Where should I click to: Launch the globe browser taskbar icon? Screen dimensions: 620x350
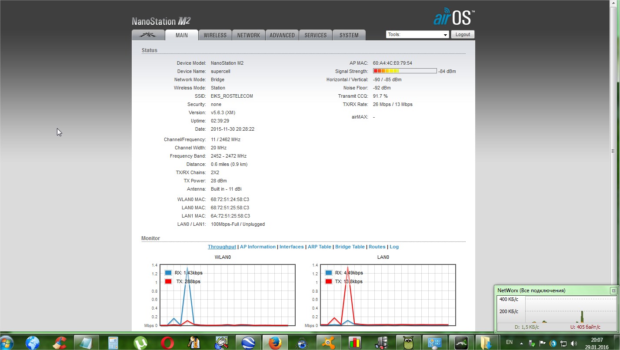coord(33,343)
